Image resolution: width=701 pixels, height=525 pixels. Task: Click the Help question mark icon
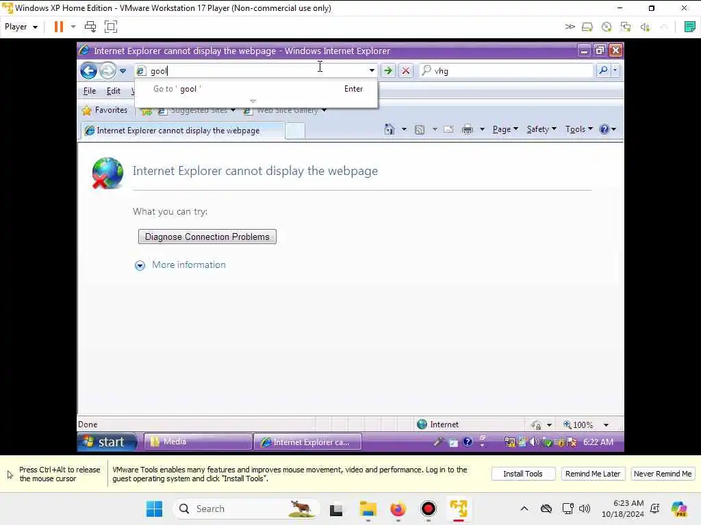coord(604,129)
